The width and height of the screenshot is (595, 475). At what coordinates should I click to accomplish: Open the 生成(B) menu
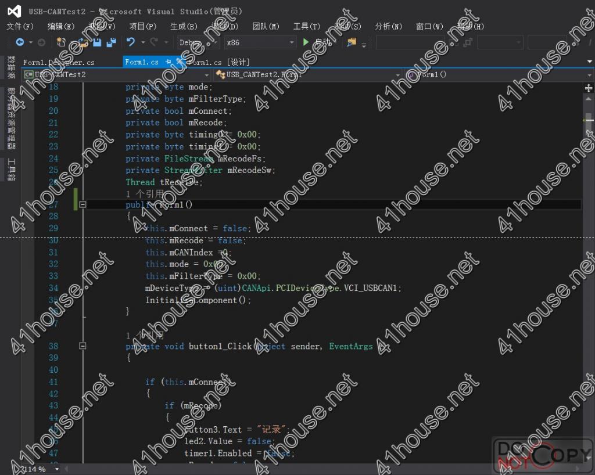[x=184, y=26]
